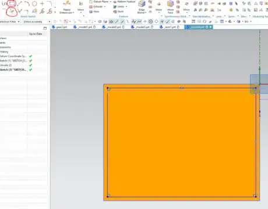
Task: Switch to the gear2.prt tab
Action: (59, 27)
